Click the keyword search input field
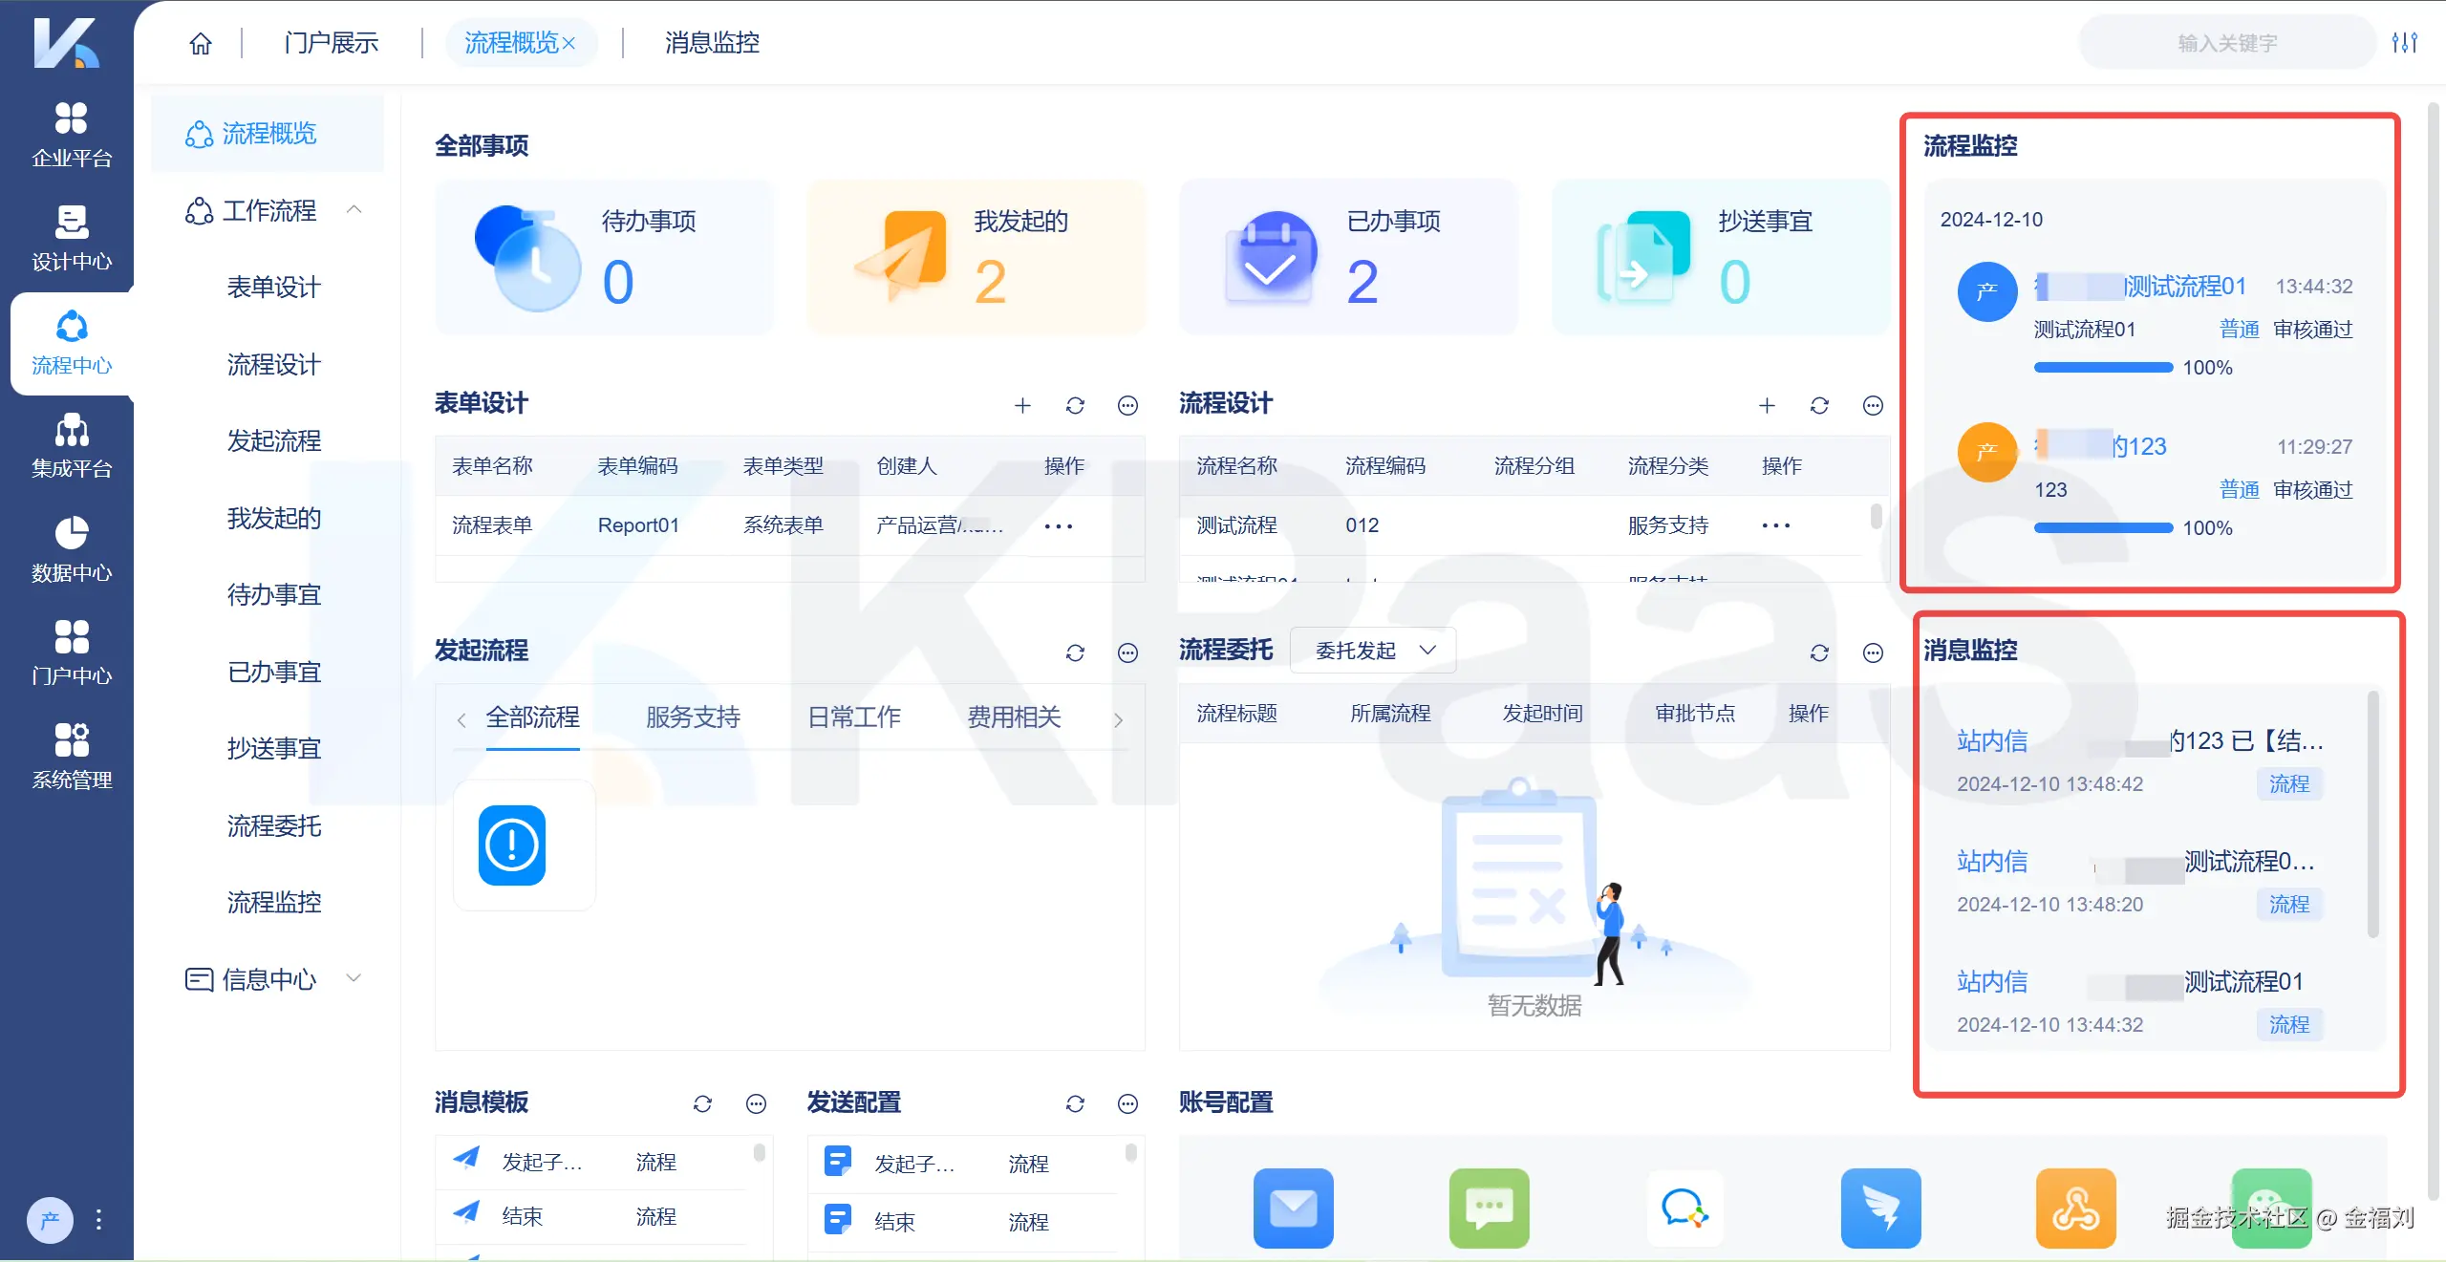 [x=2226, y=43]
